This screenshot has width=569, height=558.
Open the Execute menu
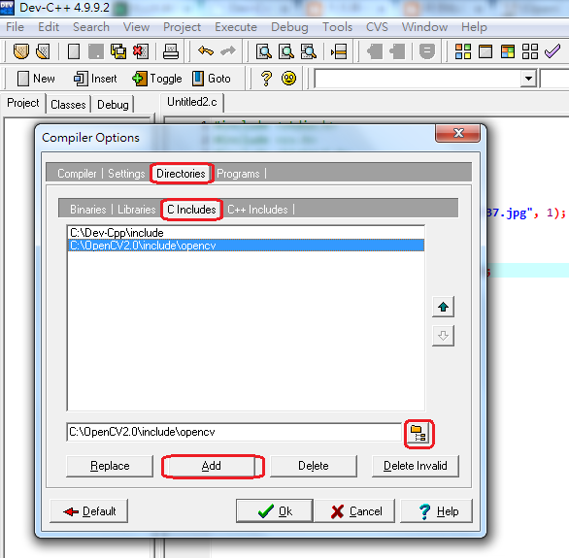[x=236, y=27]
